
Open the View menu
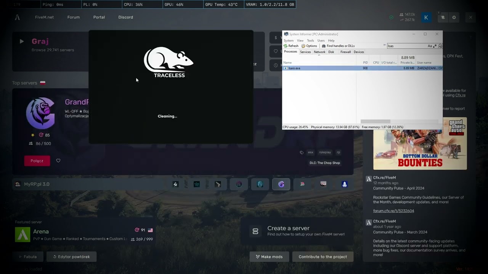300,40
